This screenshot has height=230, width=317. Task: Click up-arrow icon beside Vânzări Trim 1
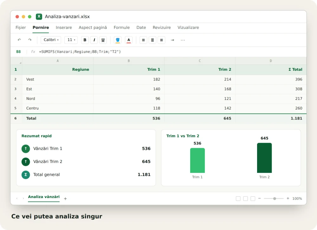pos(26,149)
